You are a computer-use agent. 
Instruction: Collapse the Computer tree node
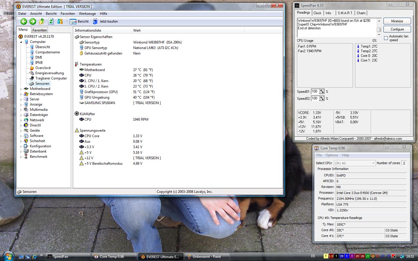21,42
